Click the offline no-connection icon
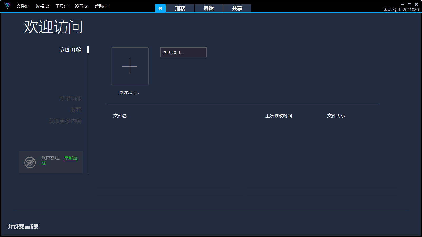The image size is (422, 237). point(30,162)
